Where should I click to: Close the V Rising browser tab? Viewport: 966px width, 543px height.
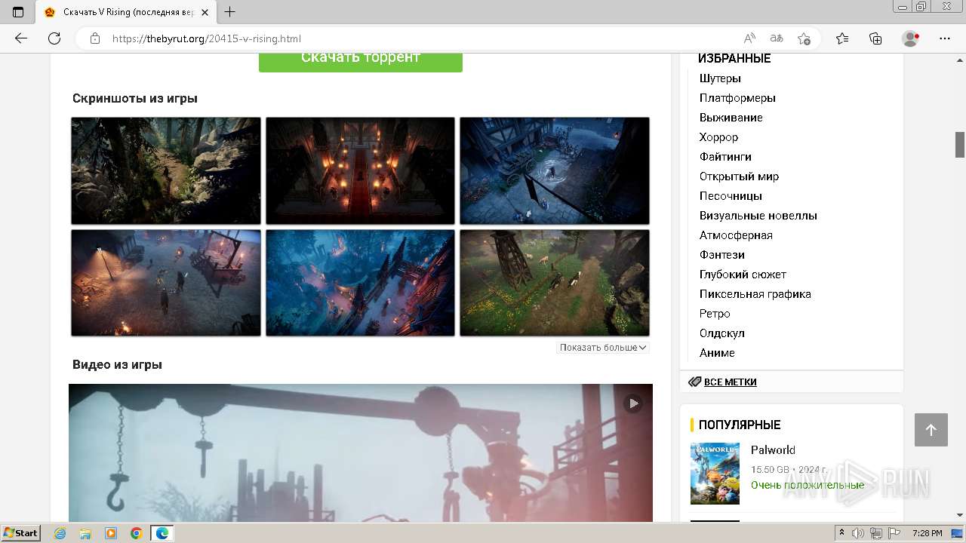point(205,12)
